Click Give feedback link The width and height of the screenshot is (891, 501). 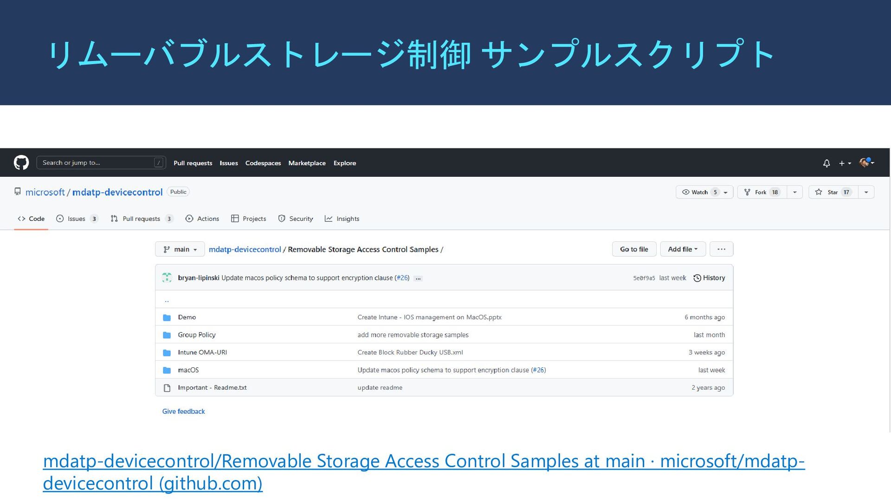point(183,411)
